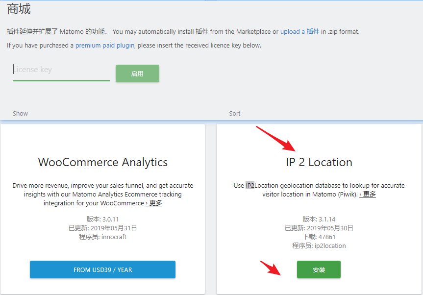The width and height of the screenshot is (423, 295).
Task: Click the green 启用 button
Action: 137,74
